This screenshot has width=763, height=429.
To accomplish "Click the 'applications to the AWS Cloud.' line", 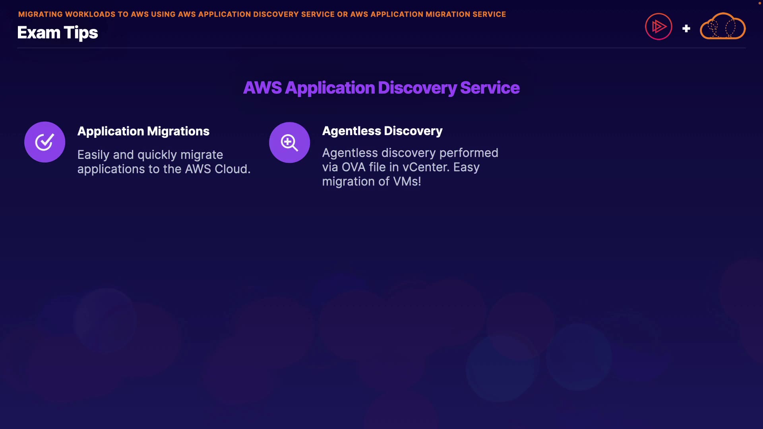I will [164, 169].
